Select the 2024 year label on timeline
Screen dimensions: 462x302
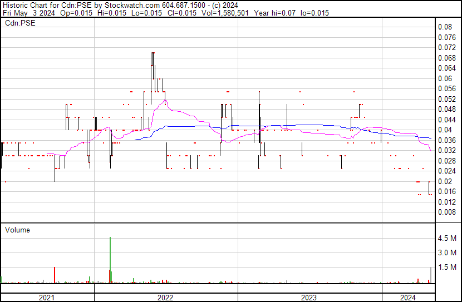pos(407,298)
